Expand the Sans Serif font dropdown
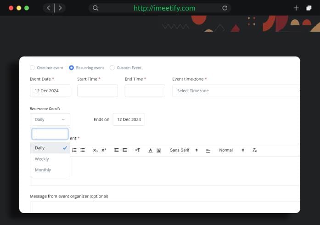This screenshot has height=225, width=320. [183, 150]
